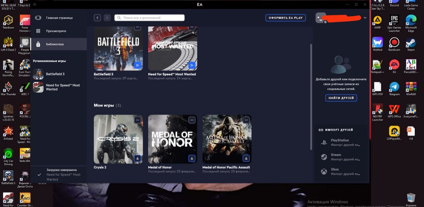Open Enlisted desktop shortcut
424x207 pixels.
pos(8,133)
